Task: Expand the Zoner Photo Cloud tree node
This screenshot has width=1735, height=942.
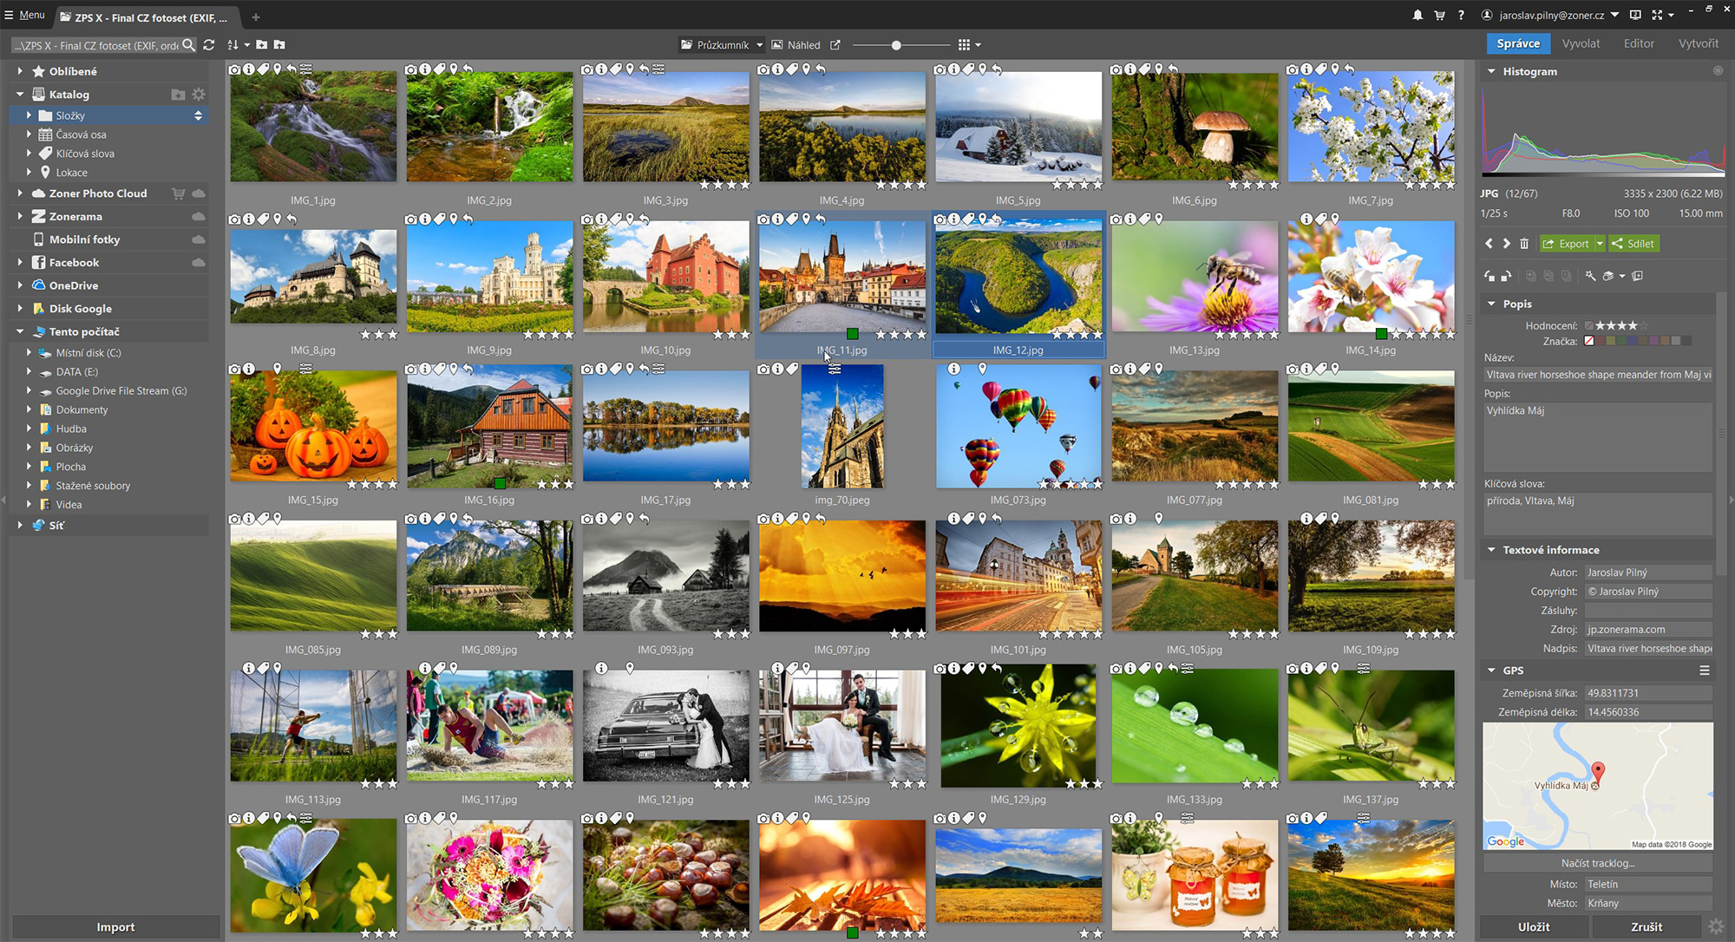Action: [20, 193]
